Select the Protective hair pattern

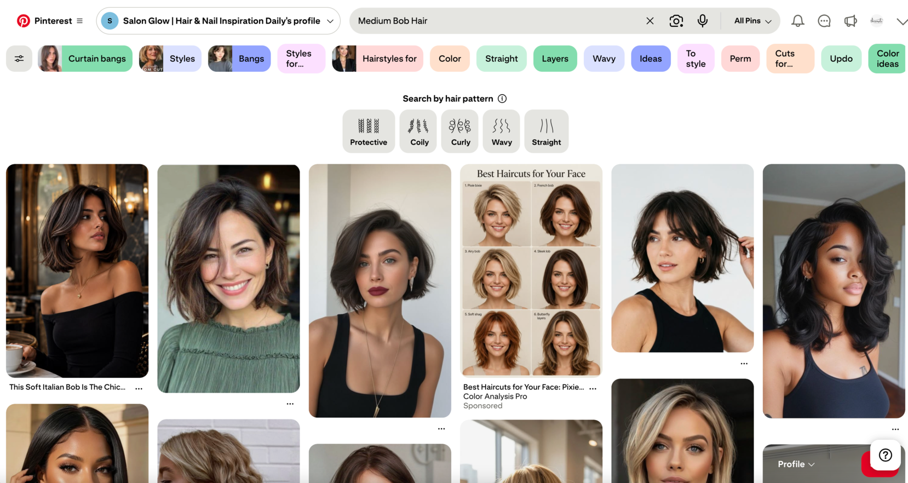pos(369,131)
